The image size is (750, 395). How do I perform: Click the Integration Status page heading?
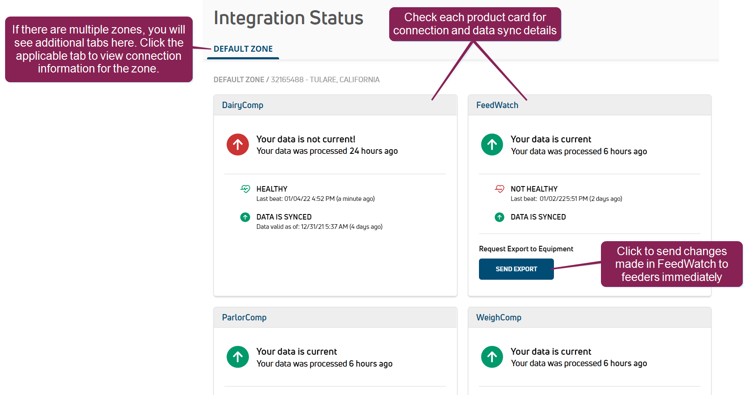(x=288, y=18)
